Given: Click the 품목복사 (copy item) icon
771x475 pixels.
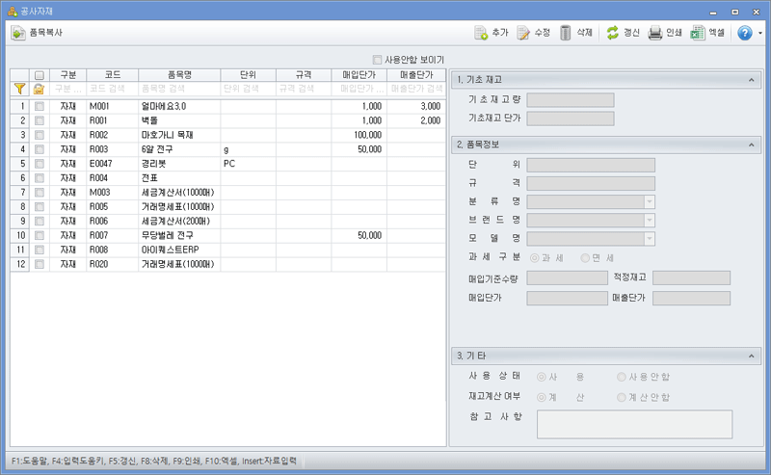Looking at the screenshot, I should 18,33.
